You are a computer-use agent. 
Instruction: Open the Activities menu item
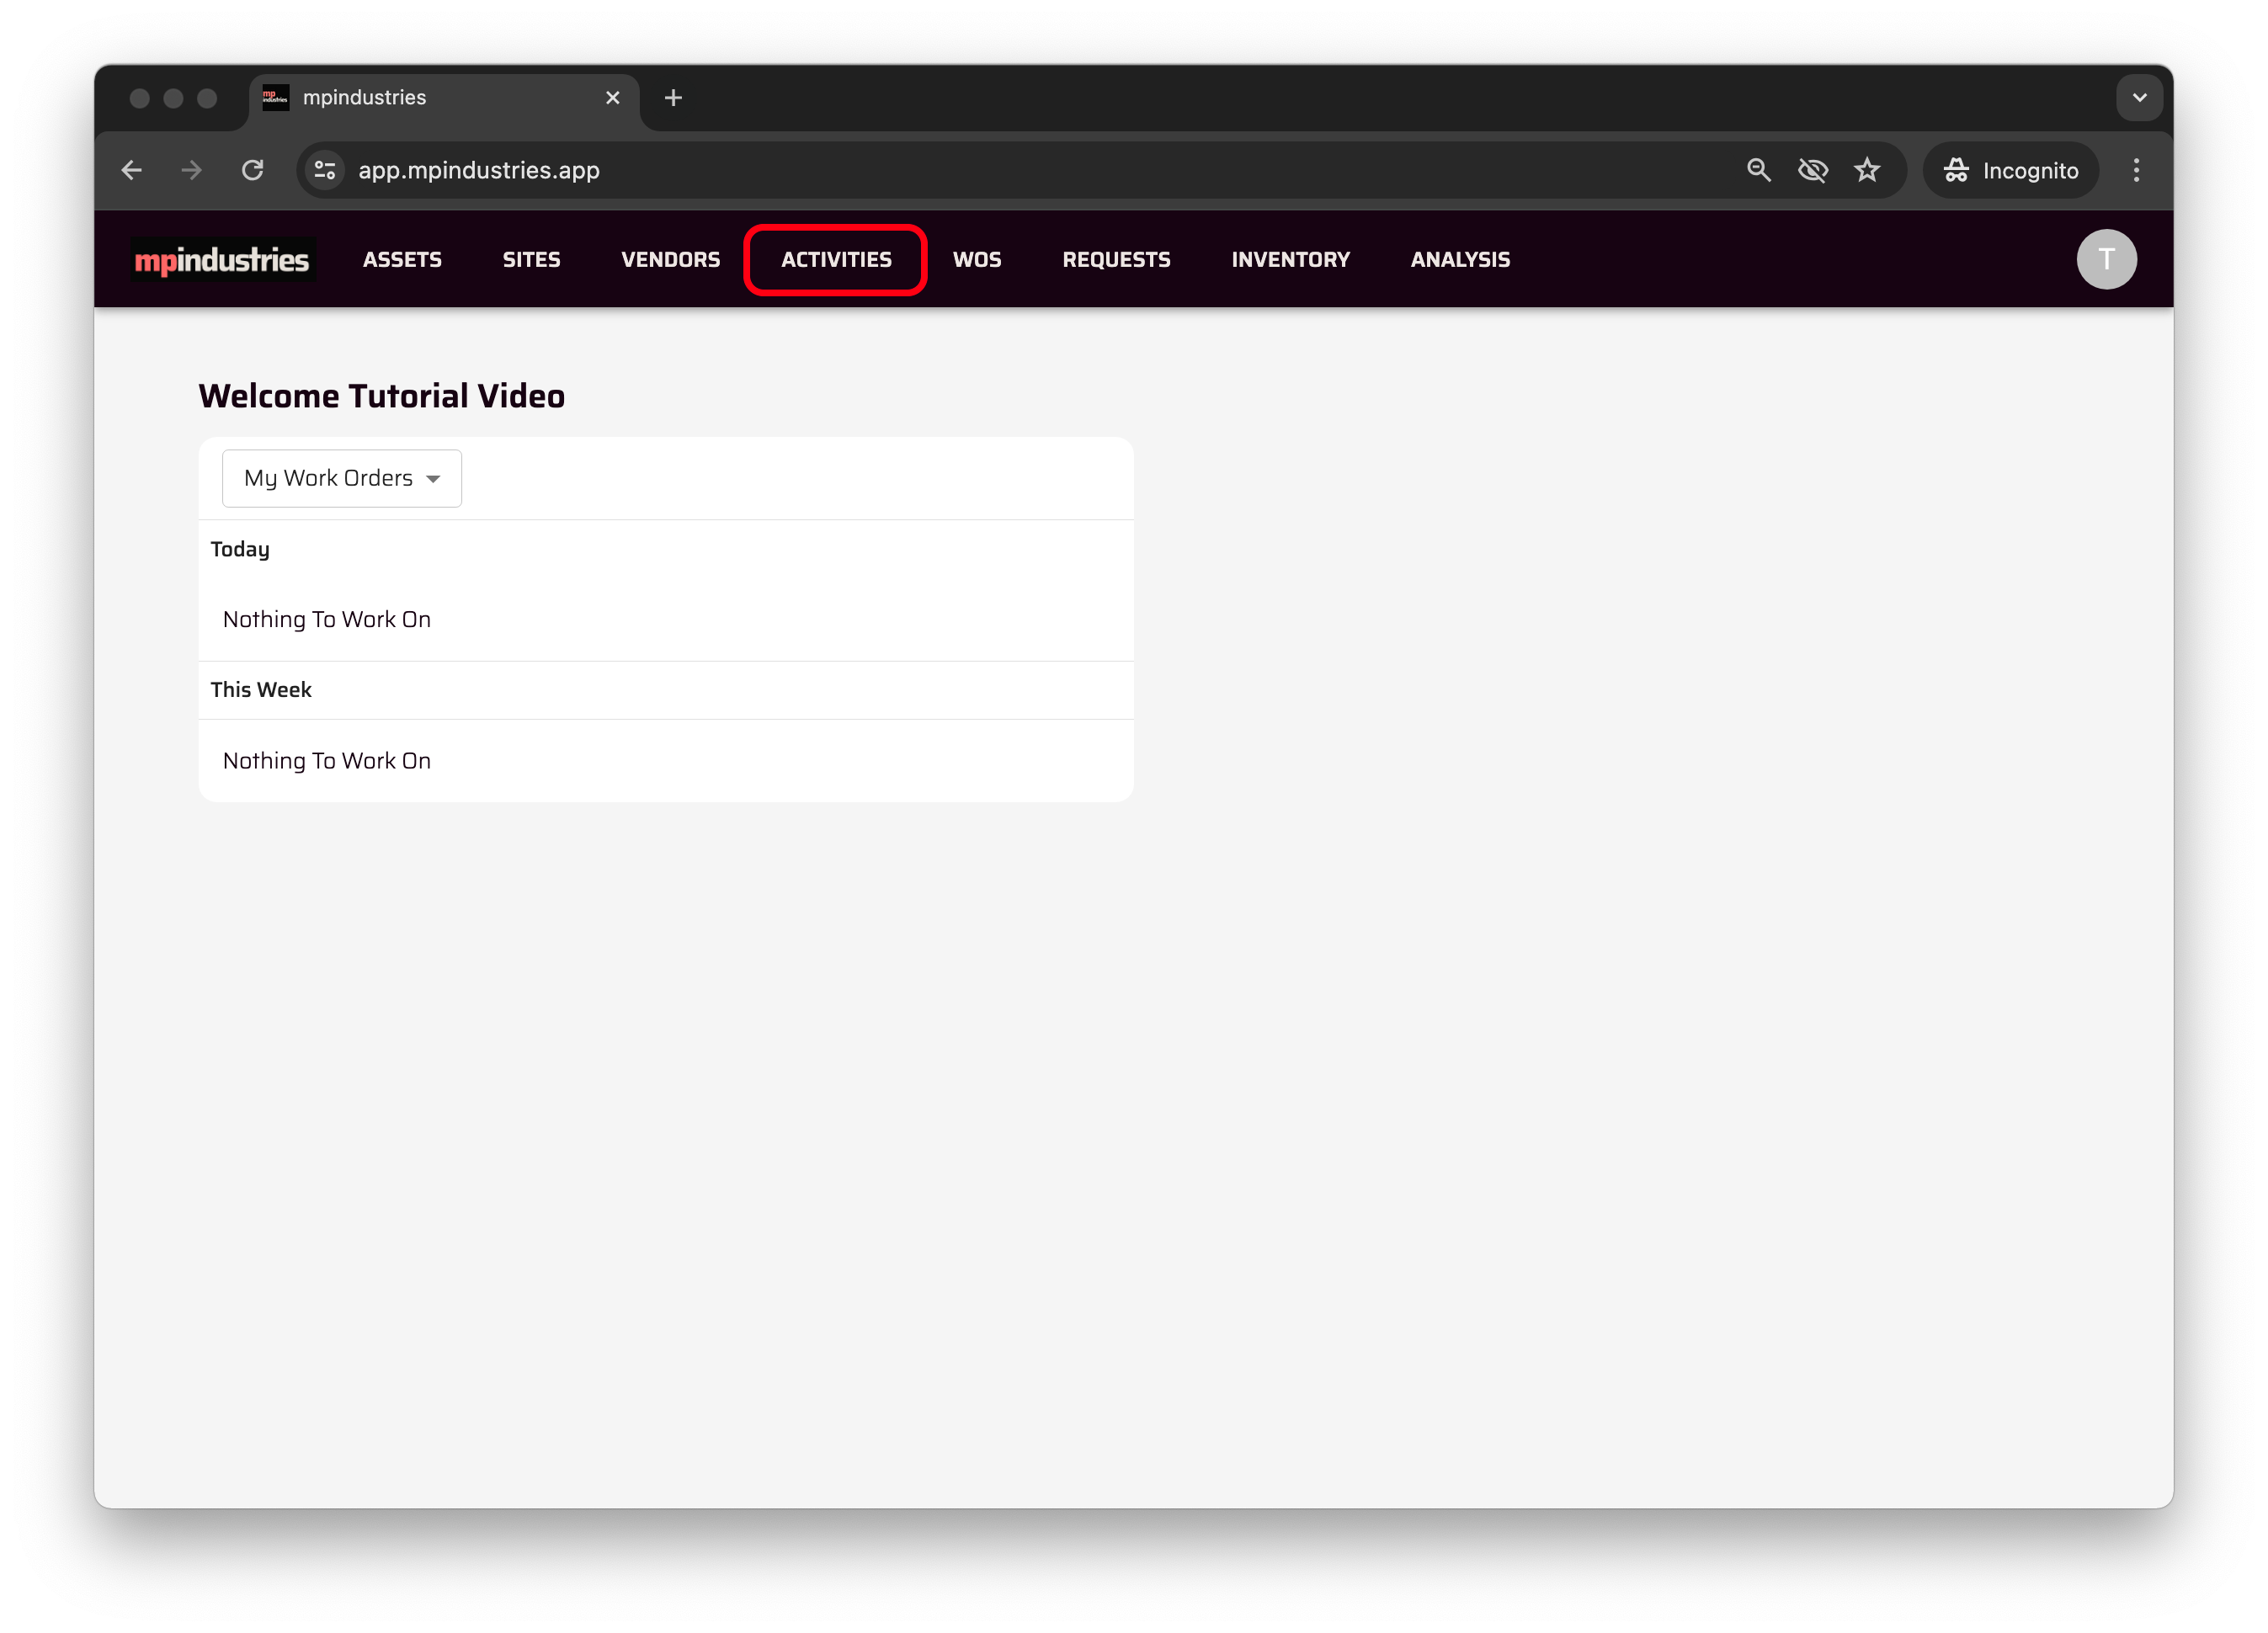pyautogui.click(x=836, y=260)
